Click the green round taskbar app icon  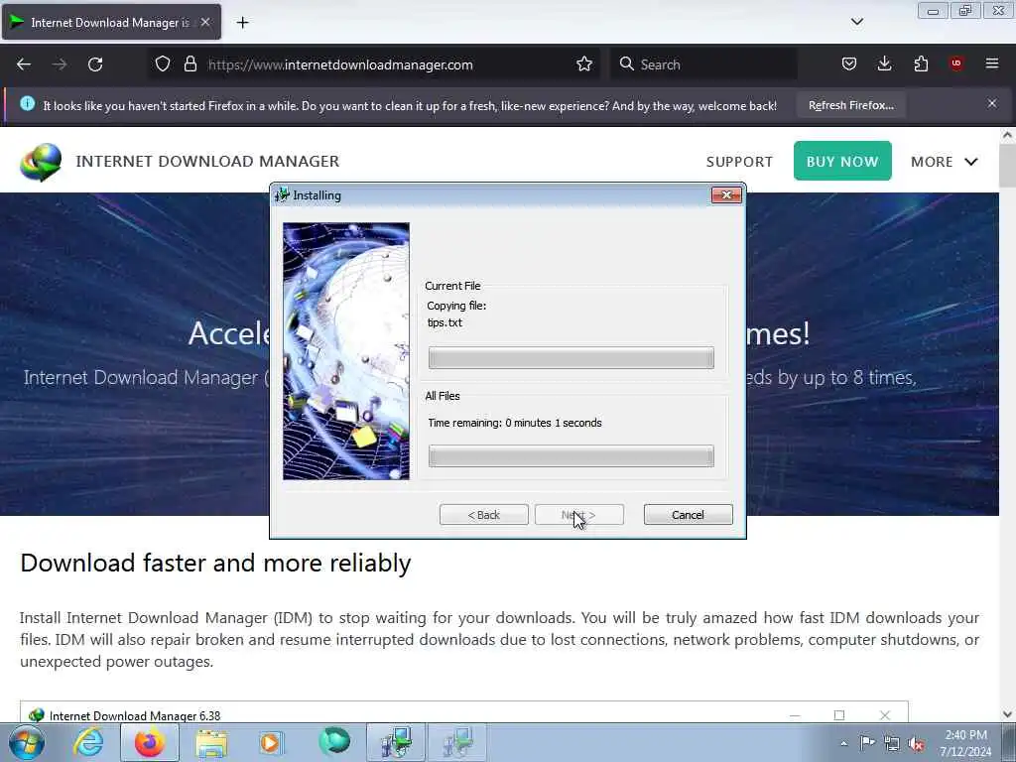click(334, 742)
